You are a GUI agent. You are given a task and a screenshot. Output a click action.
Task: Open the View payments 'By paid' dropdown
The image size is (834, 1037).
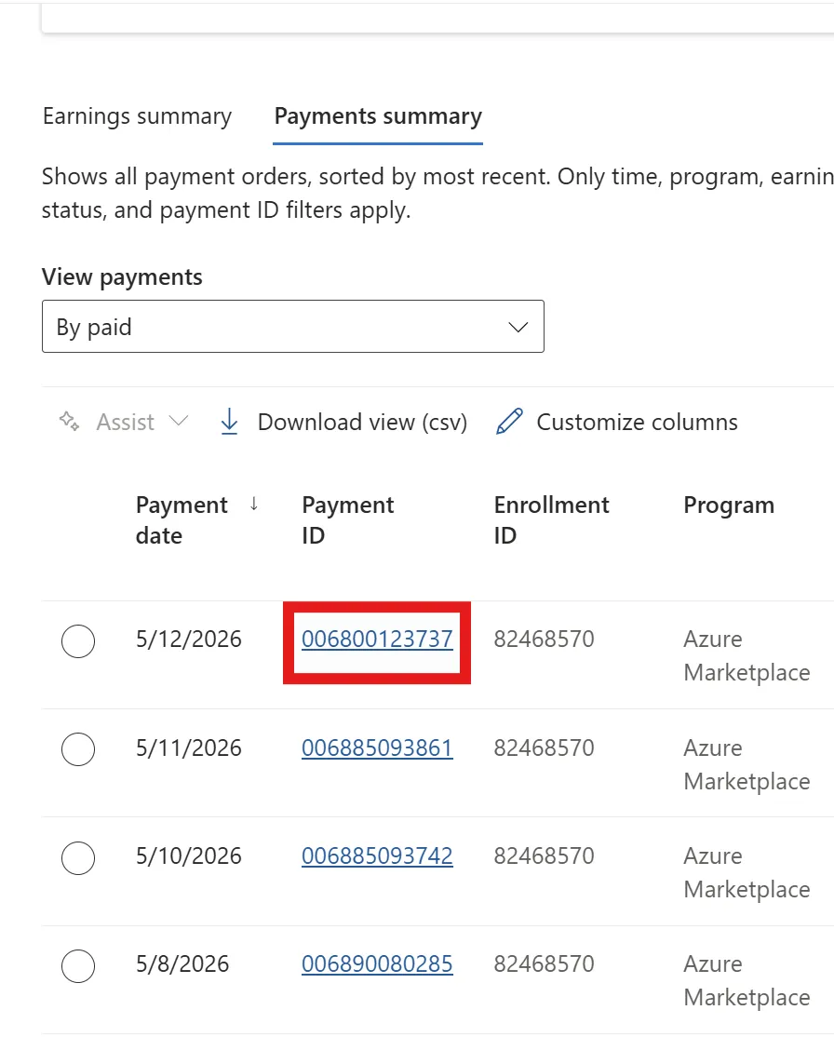click(293, 327)
